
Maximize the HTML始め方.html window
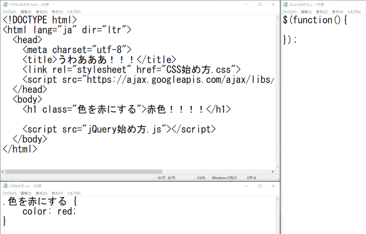[259, 5]
